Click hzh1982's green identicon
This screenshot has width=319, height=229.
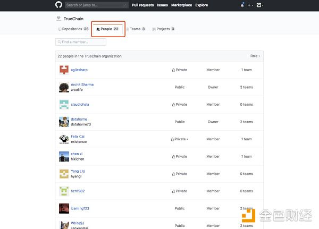(x=64, y=191)
